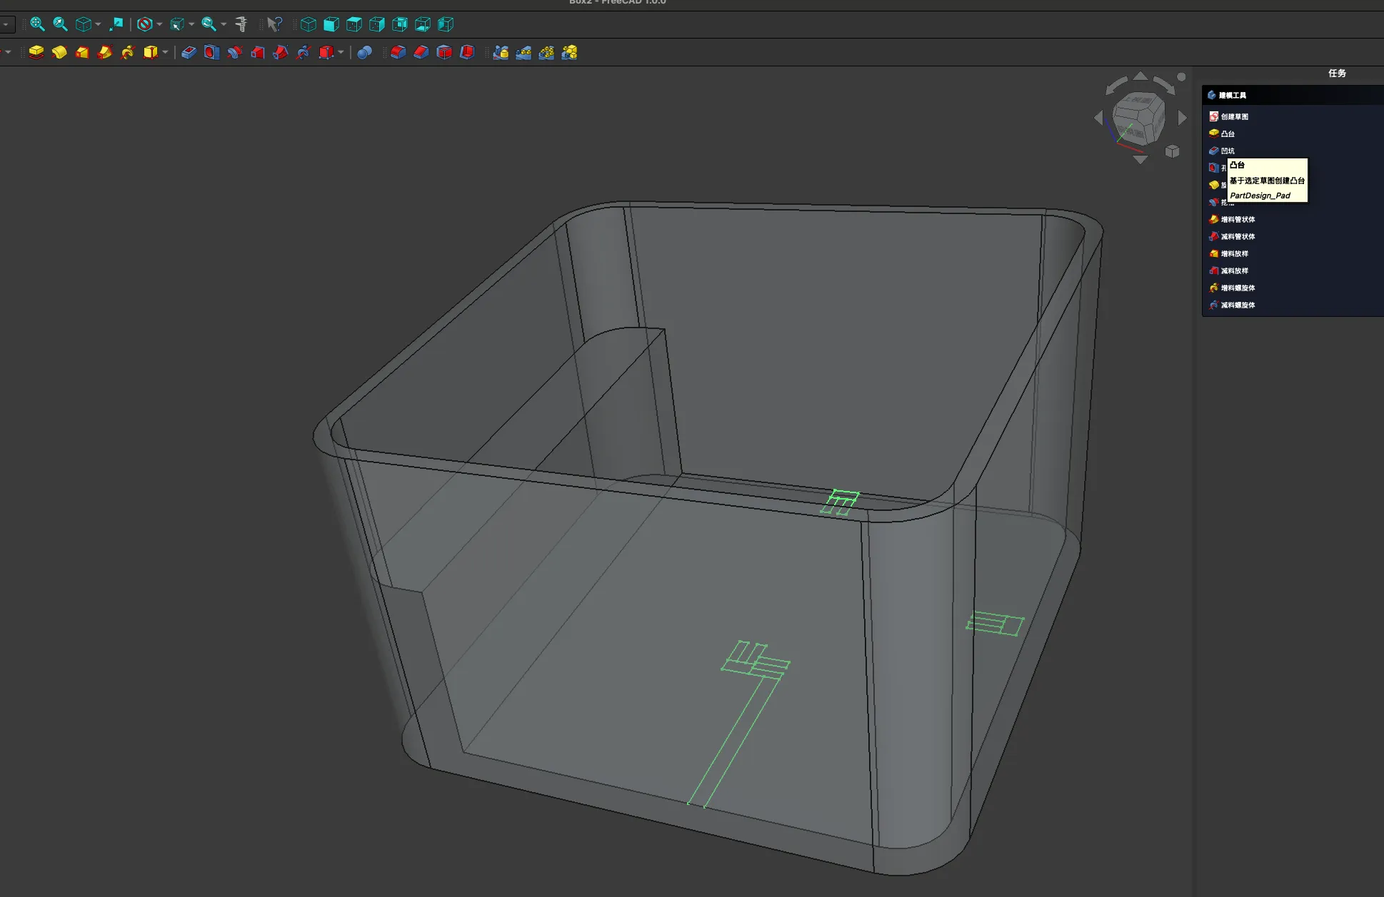Click the Pocket tool toolbar icon

click(x=189, y=52)
